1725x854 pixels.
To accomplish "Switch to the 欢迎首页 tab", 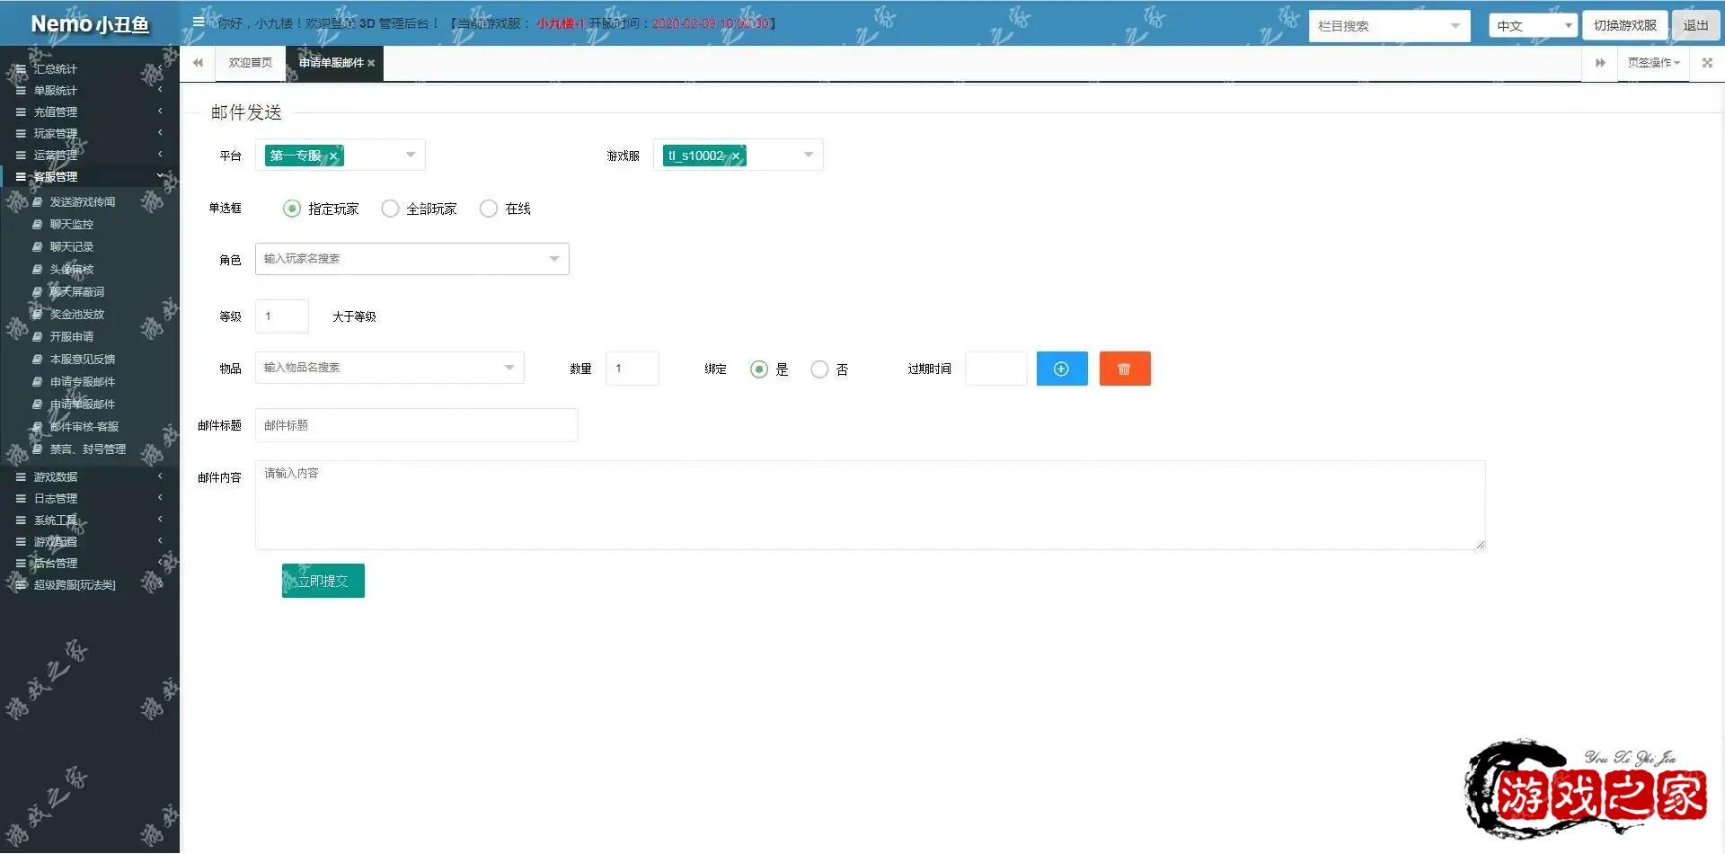I will (x=250, y=63).
